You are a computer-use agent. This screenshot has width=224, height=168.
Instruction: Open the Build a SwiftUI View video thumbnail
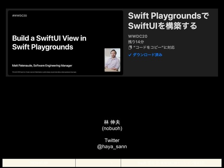65,43
